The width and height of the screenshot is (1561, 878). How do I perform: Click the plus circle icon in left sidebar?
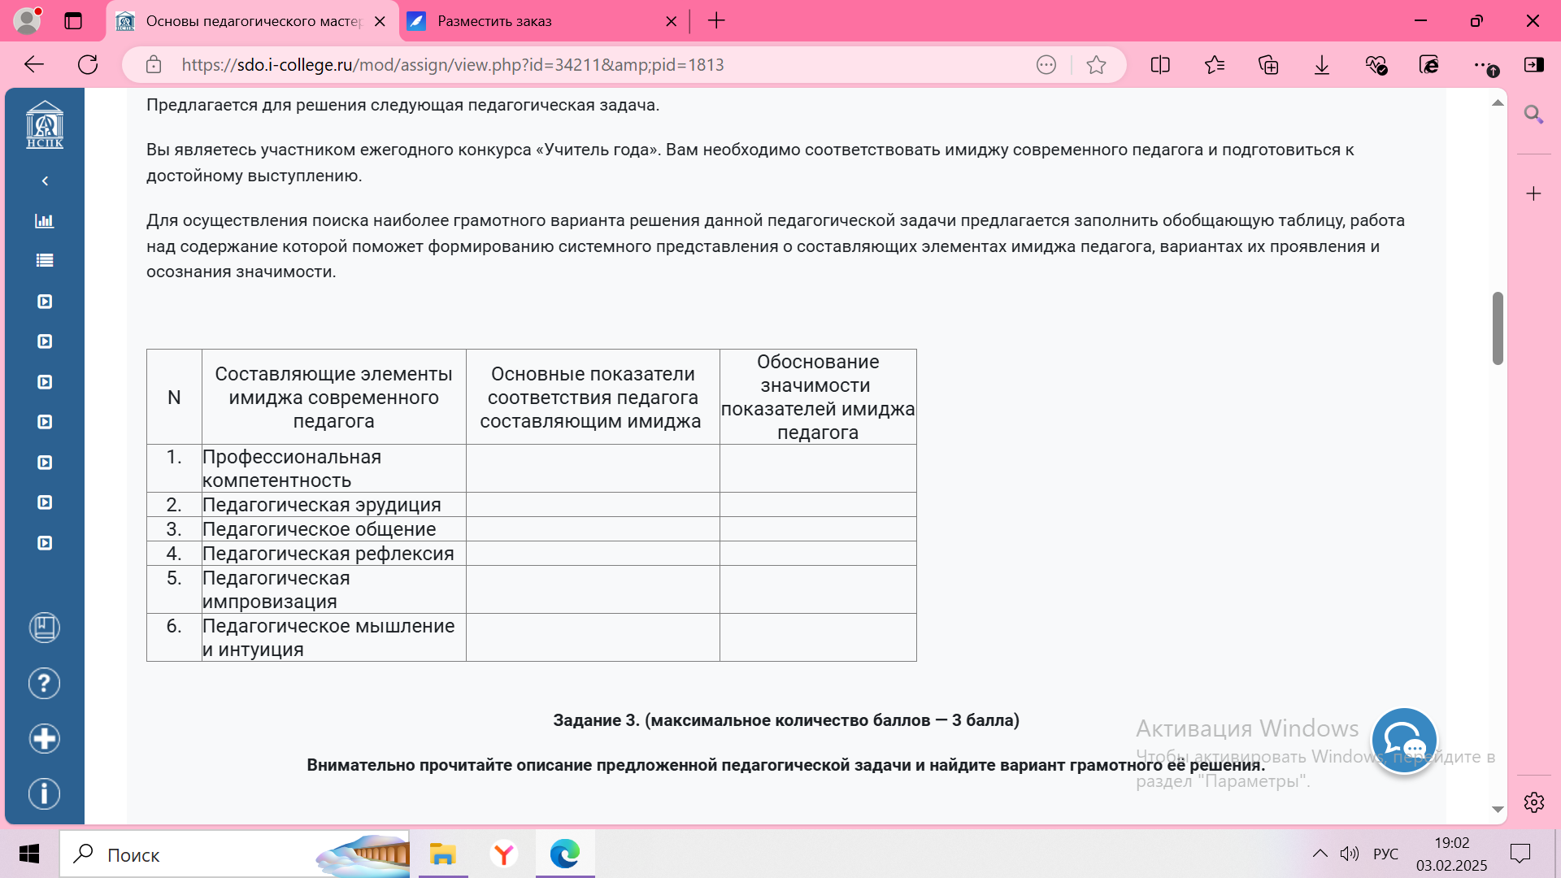(x=45, y=739)
